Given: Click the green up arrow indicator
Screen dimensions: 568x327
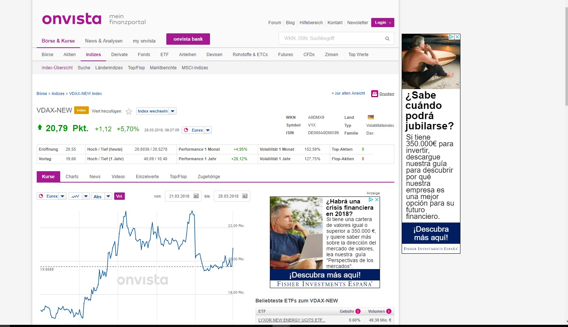Looking at the screenshot, I should [x=40, y=128].
